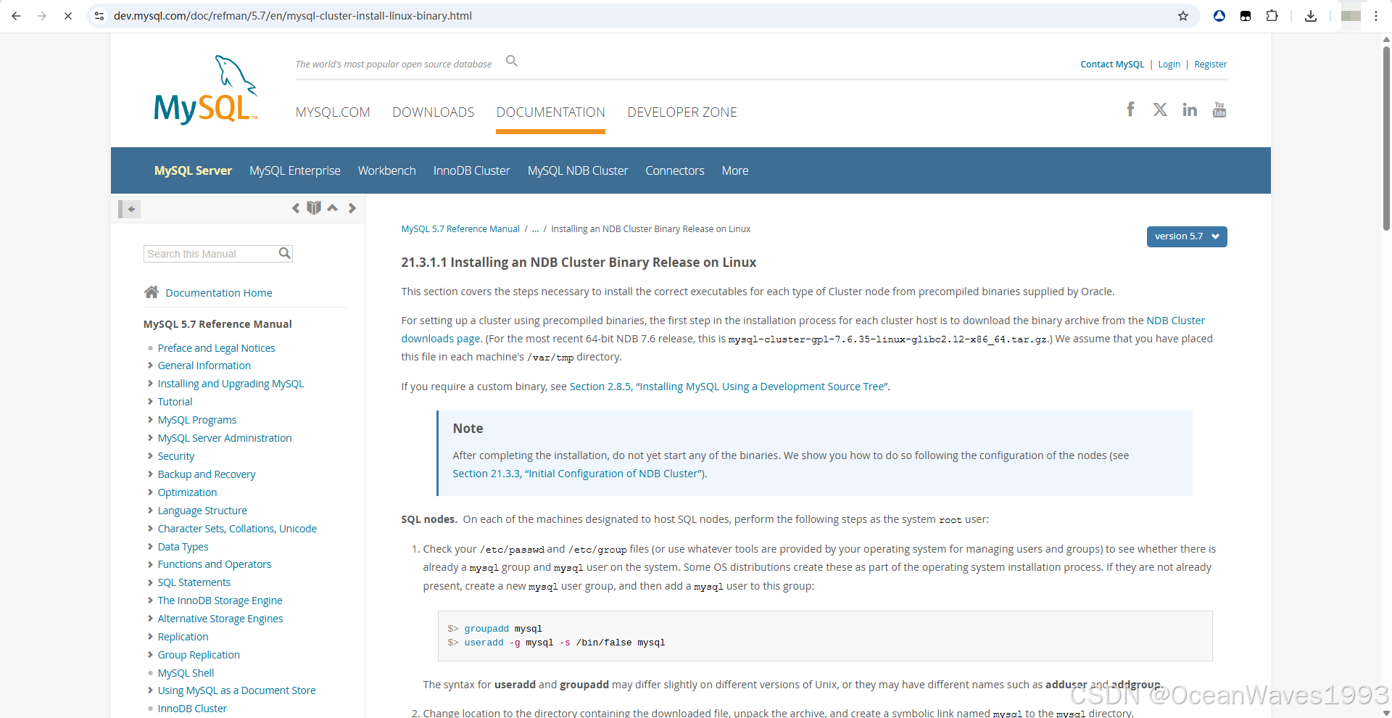
Task: Click the browser back arrow
Action: pos(16,16)
